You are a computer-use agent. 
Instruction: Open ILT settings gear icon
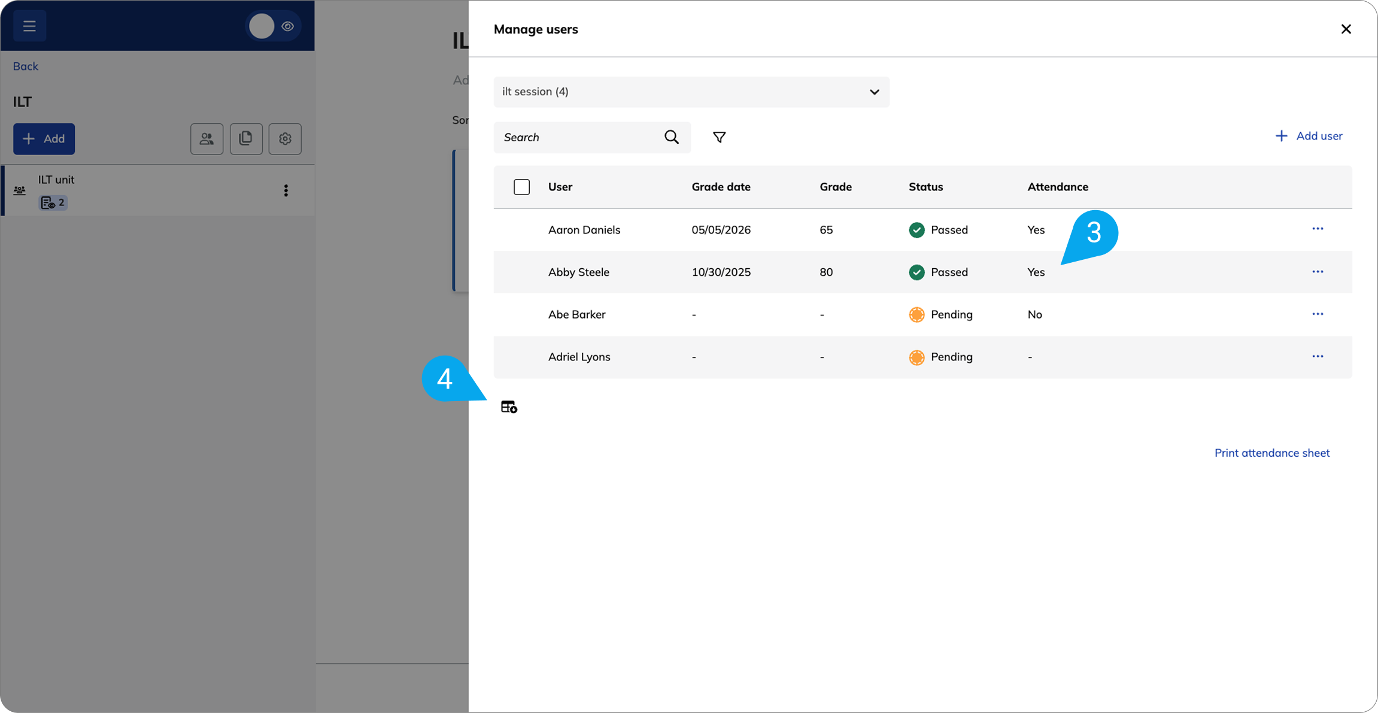click(x=285, y=139)
